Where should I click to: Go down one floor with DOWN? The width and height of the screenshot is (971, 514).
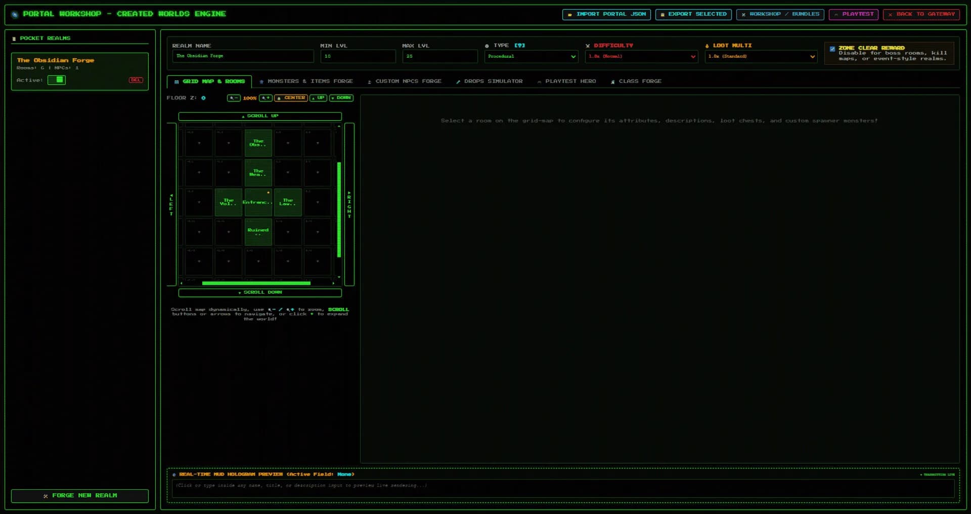tap(341, 98)
